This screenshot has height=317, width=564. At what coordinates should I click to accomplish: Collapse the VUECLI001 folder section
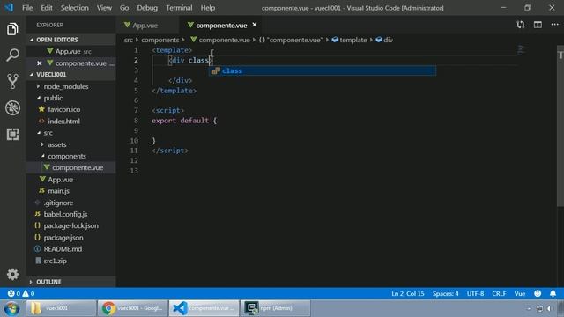point(71,74)
